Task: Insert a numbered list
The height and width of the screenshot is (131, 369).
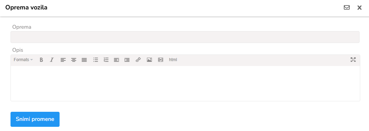Action: pos(106,60)
